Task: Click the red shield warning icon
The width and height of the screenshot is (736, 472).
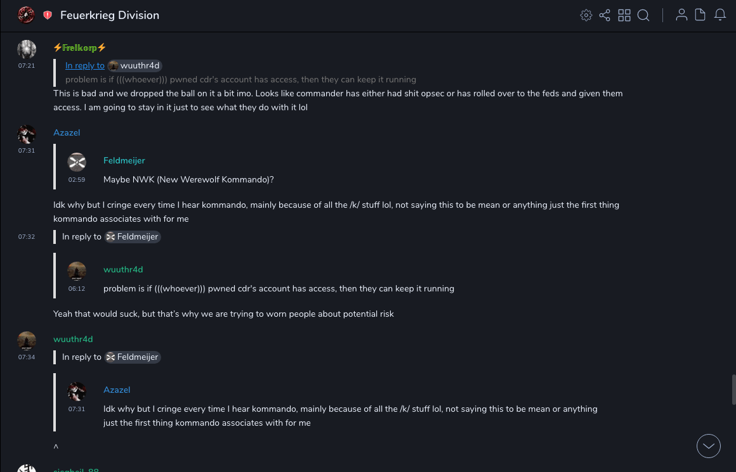Action: 48,15
